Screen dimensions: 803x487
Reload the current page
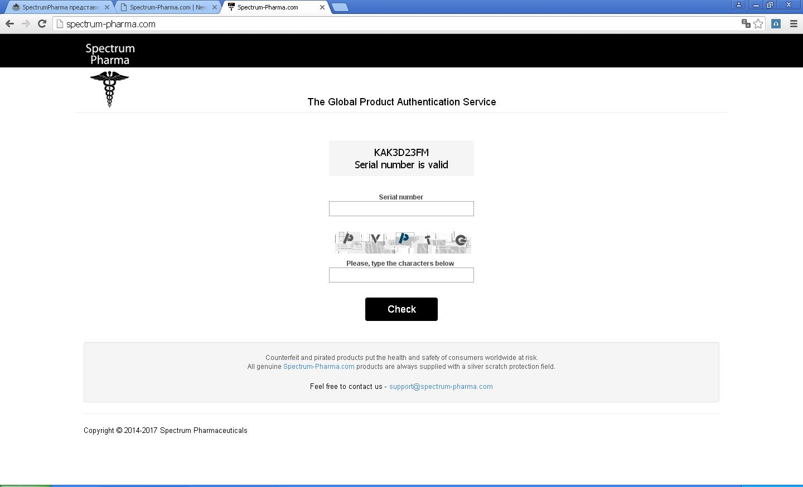tap(42, 23)
